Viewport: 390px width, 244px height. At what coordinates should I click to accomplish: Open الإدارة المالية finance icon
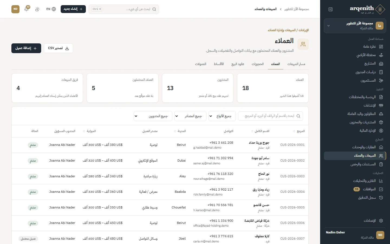[381, 131]
